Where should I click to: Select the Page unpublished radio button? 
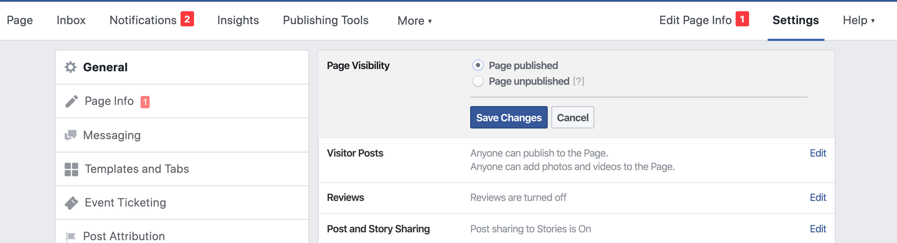[x=478, y=81]
